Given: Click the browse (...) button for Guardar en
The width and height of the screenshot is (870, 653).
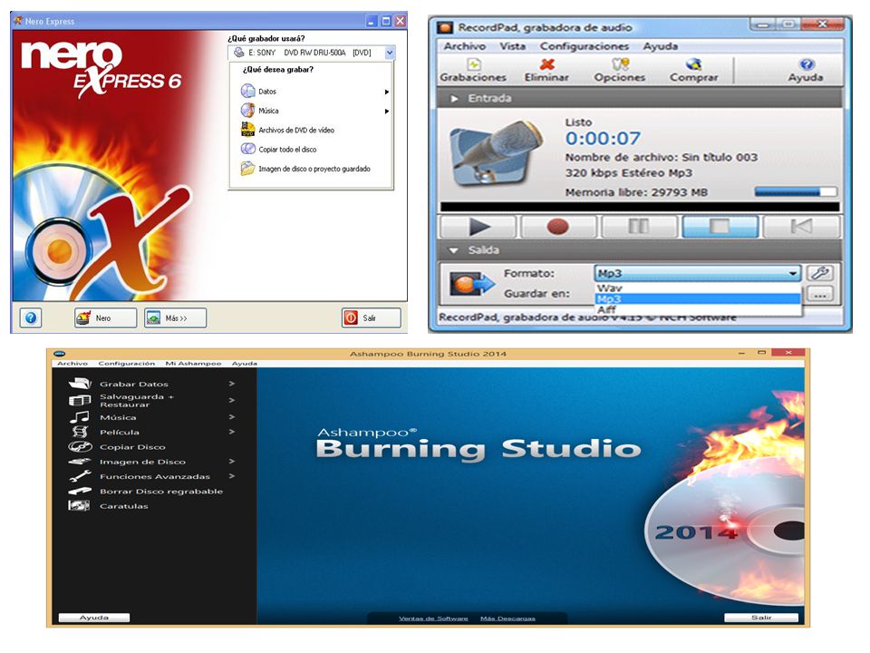Looking at the screenshot, I should [820, 295].
